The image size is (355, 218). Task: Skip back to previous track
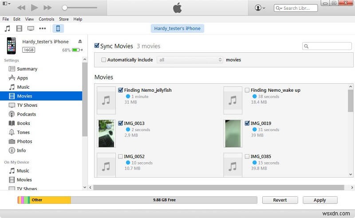coord(21,8)
